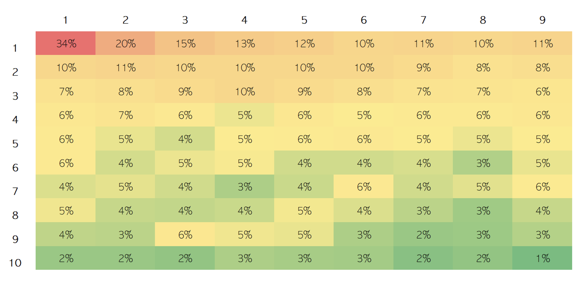Select row 7, column 6 cell showing 6%
Screen dimensions: 586x282
pos(364,187)
